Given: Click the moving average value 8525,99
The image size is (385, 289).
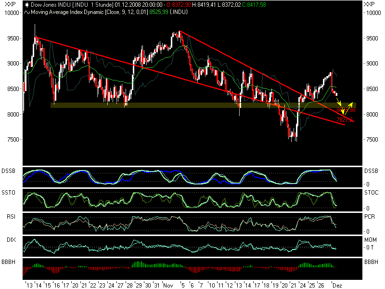Looking at the screenshot, I should click(x=159, y=12).
